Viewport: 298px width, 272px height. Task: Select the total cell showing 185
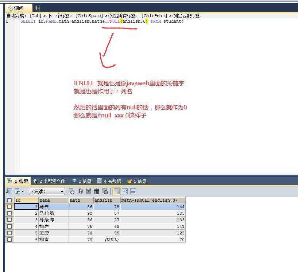153,213
